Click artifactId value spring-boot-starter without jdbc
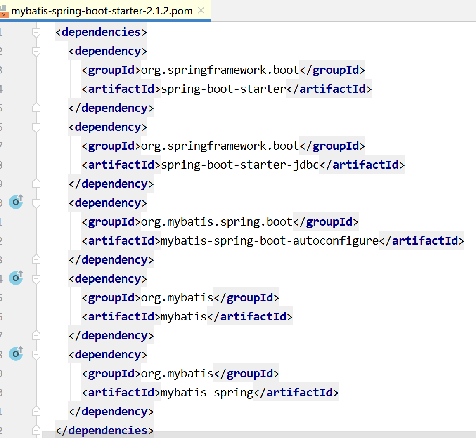The width and height of the screenshot is (476, 438). [223, 89]
